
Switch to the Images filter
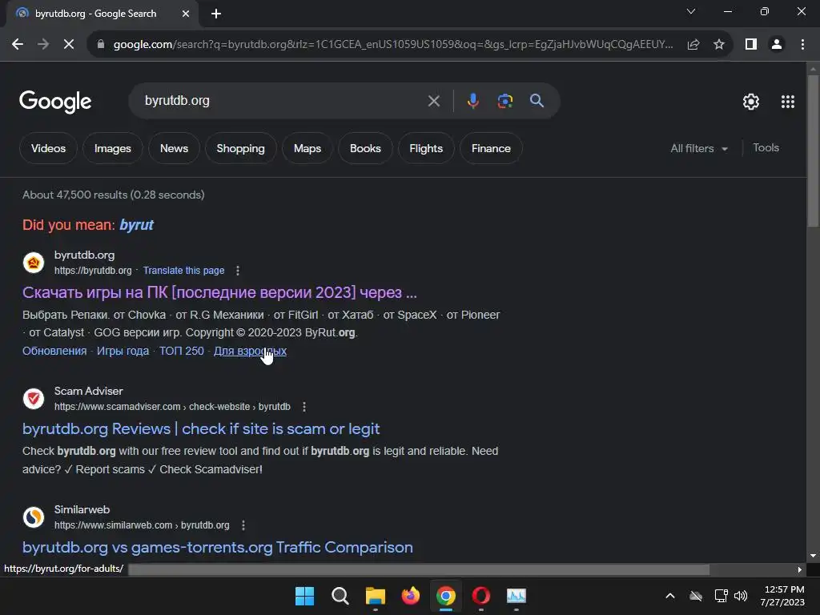(112, 148)
